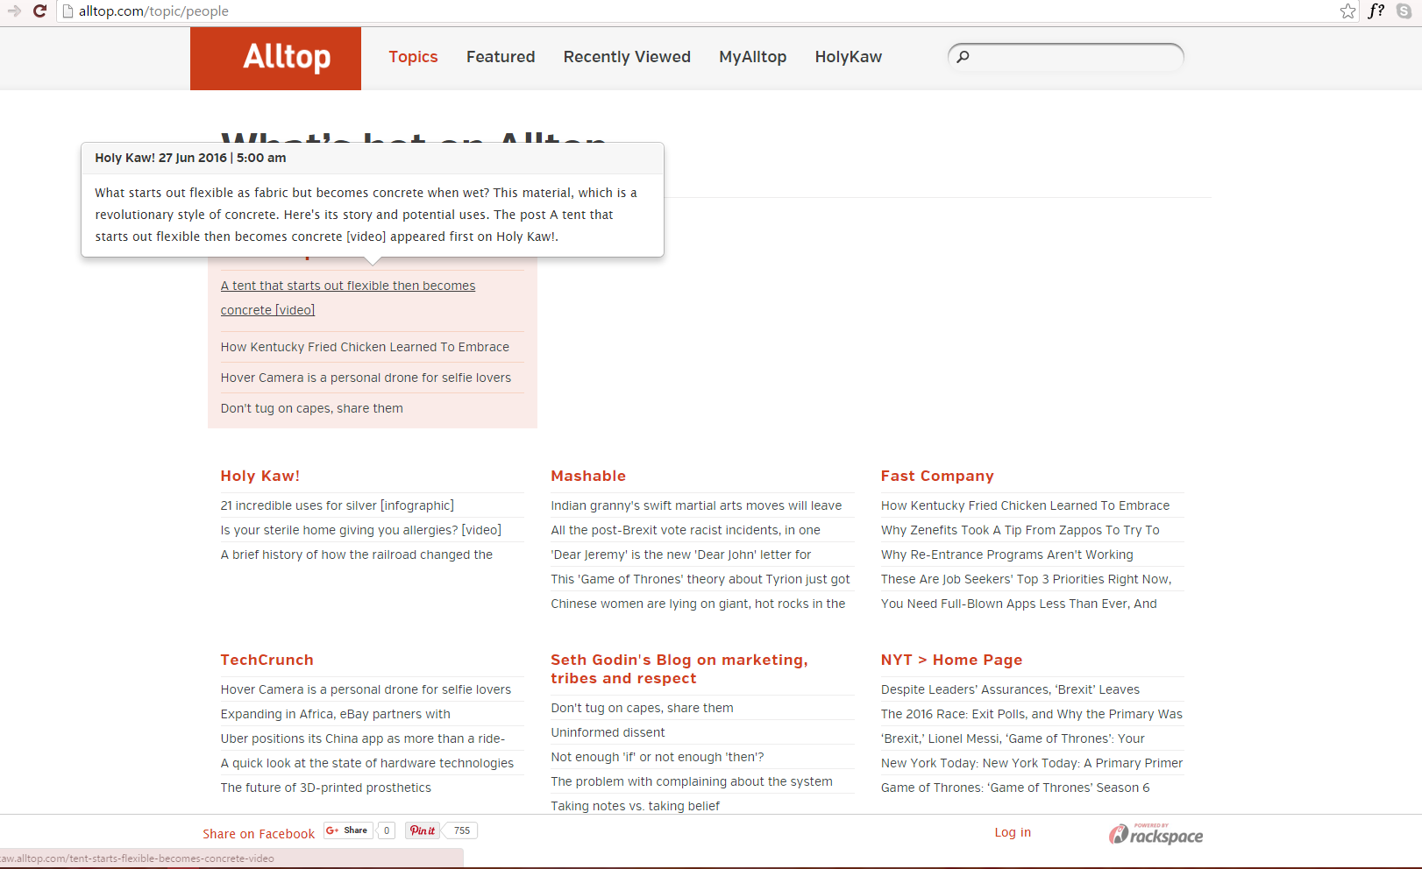This screenshot has height=869, width=1422.
Task: Click the Google+ Share button
Action: coord(348,830)
